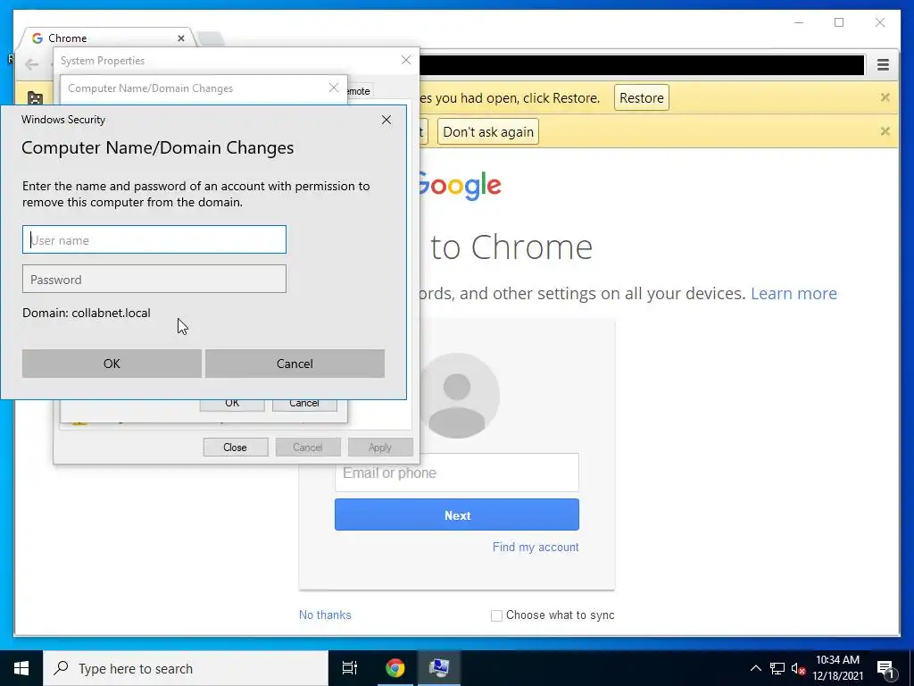Open the Windows Start menu
914x686 pixels.
[x=21, y=668]
